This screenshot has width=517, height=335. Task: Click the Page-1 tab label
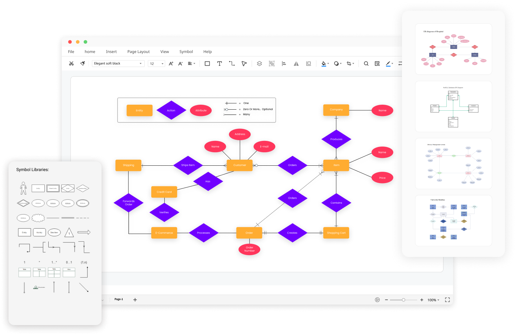(x=118, y=299)
